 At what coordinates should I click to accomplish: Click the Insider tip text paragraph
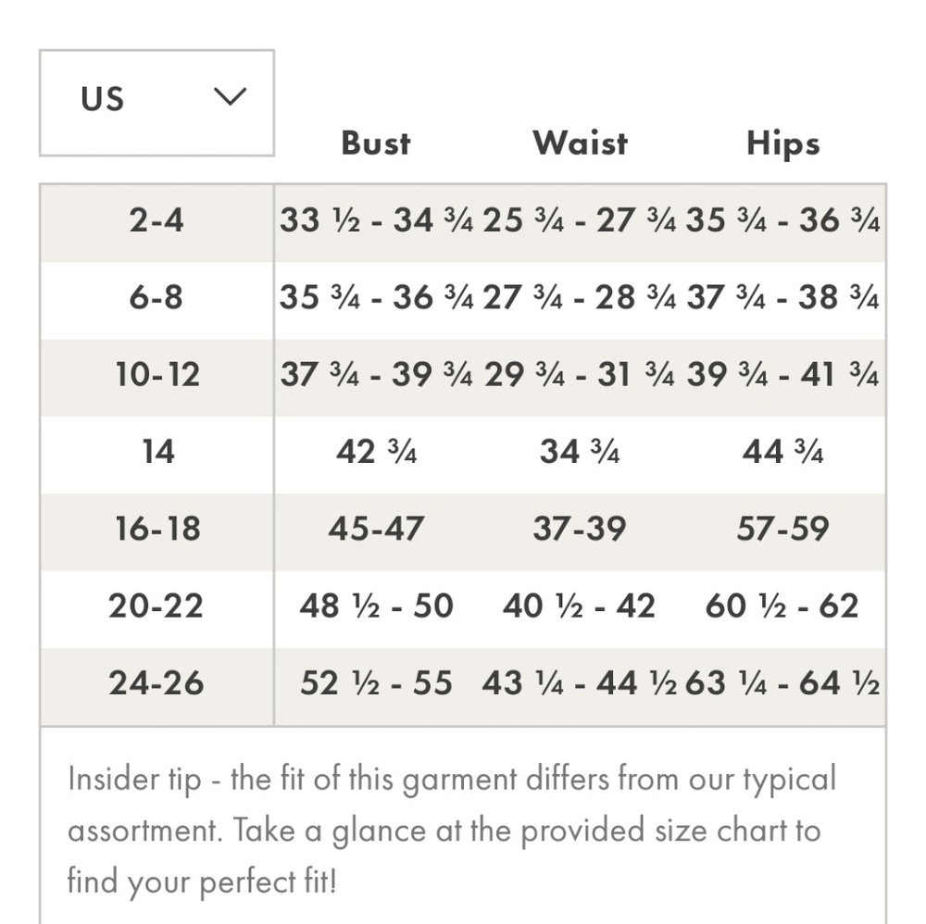(452, 830)
